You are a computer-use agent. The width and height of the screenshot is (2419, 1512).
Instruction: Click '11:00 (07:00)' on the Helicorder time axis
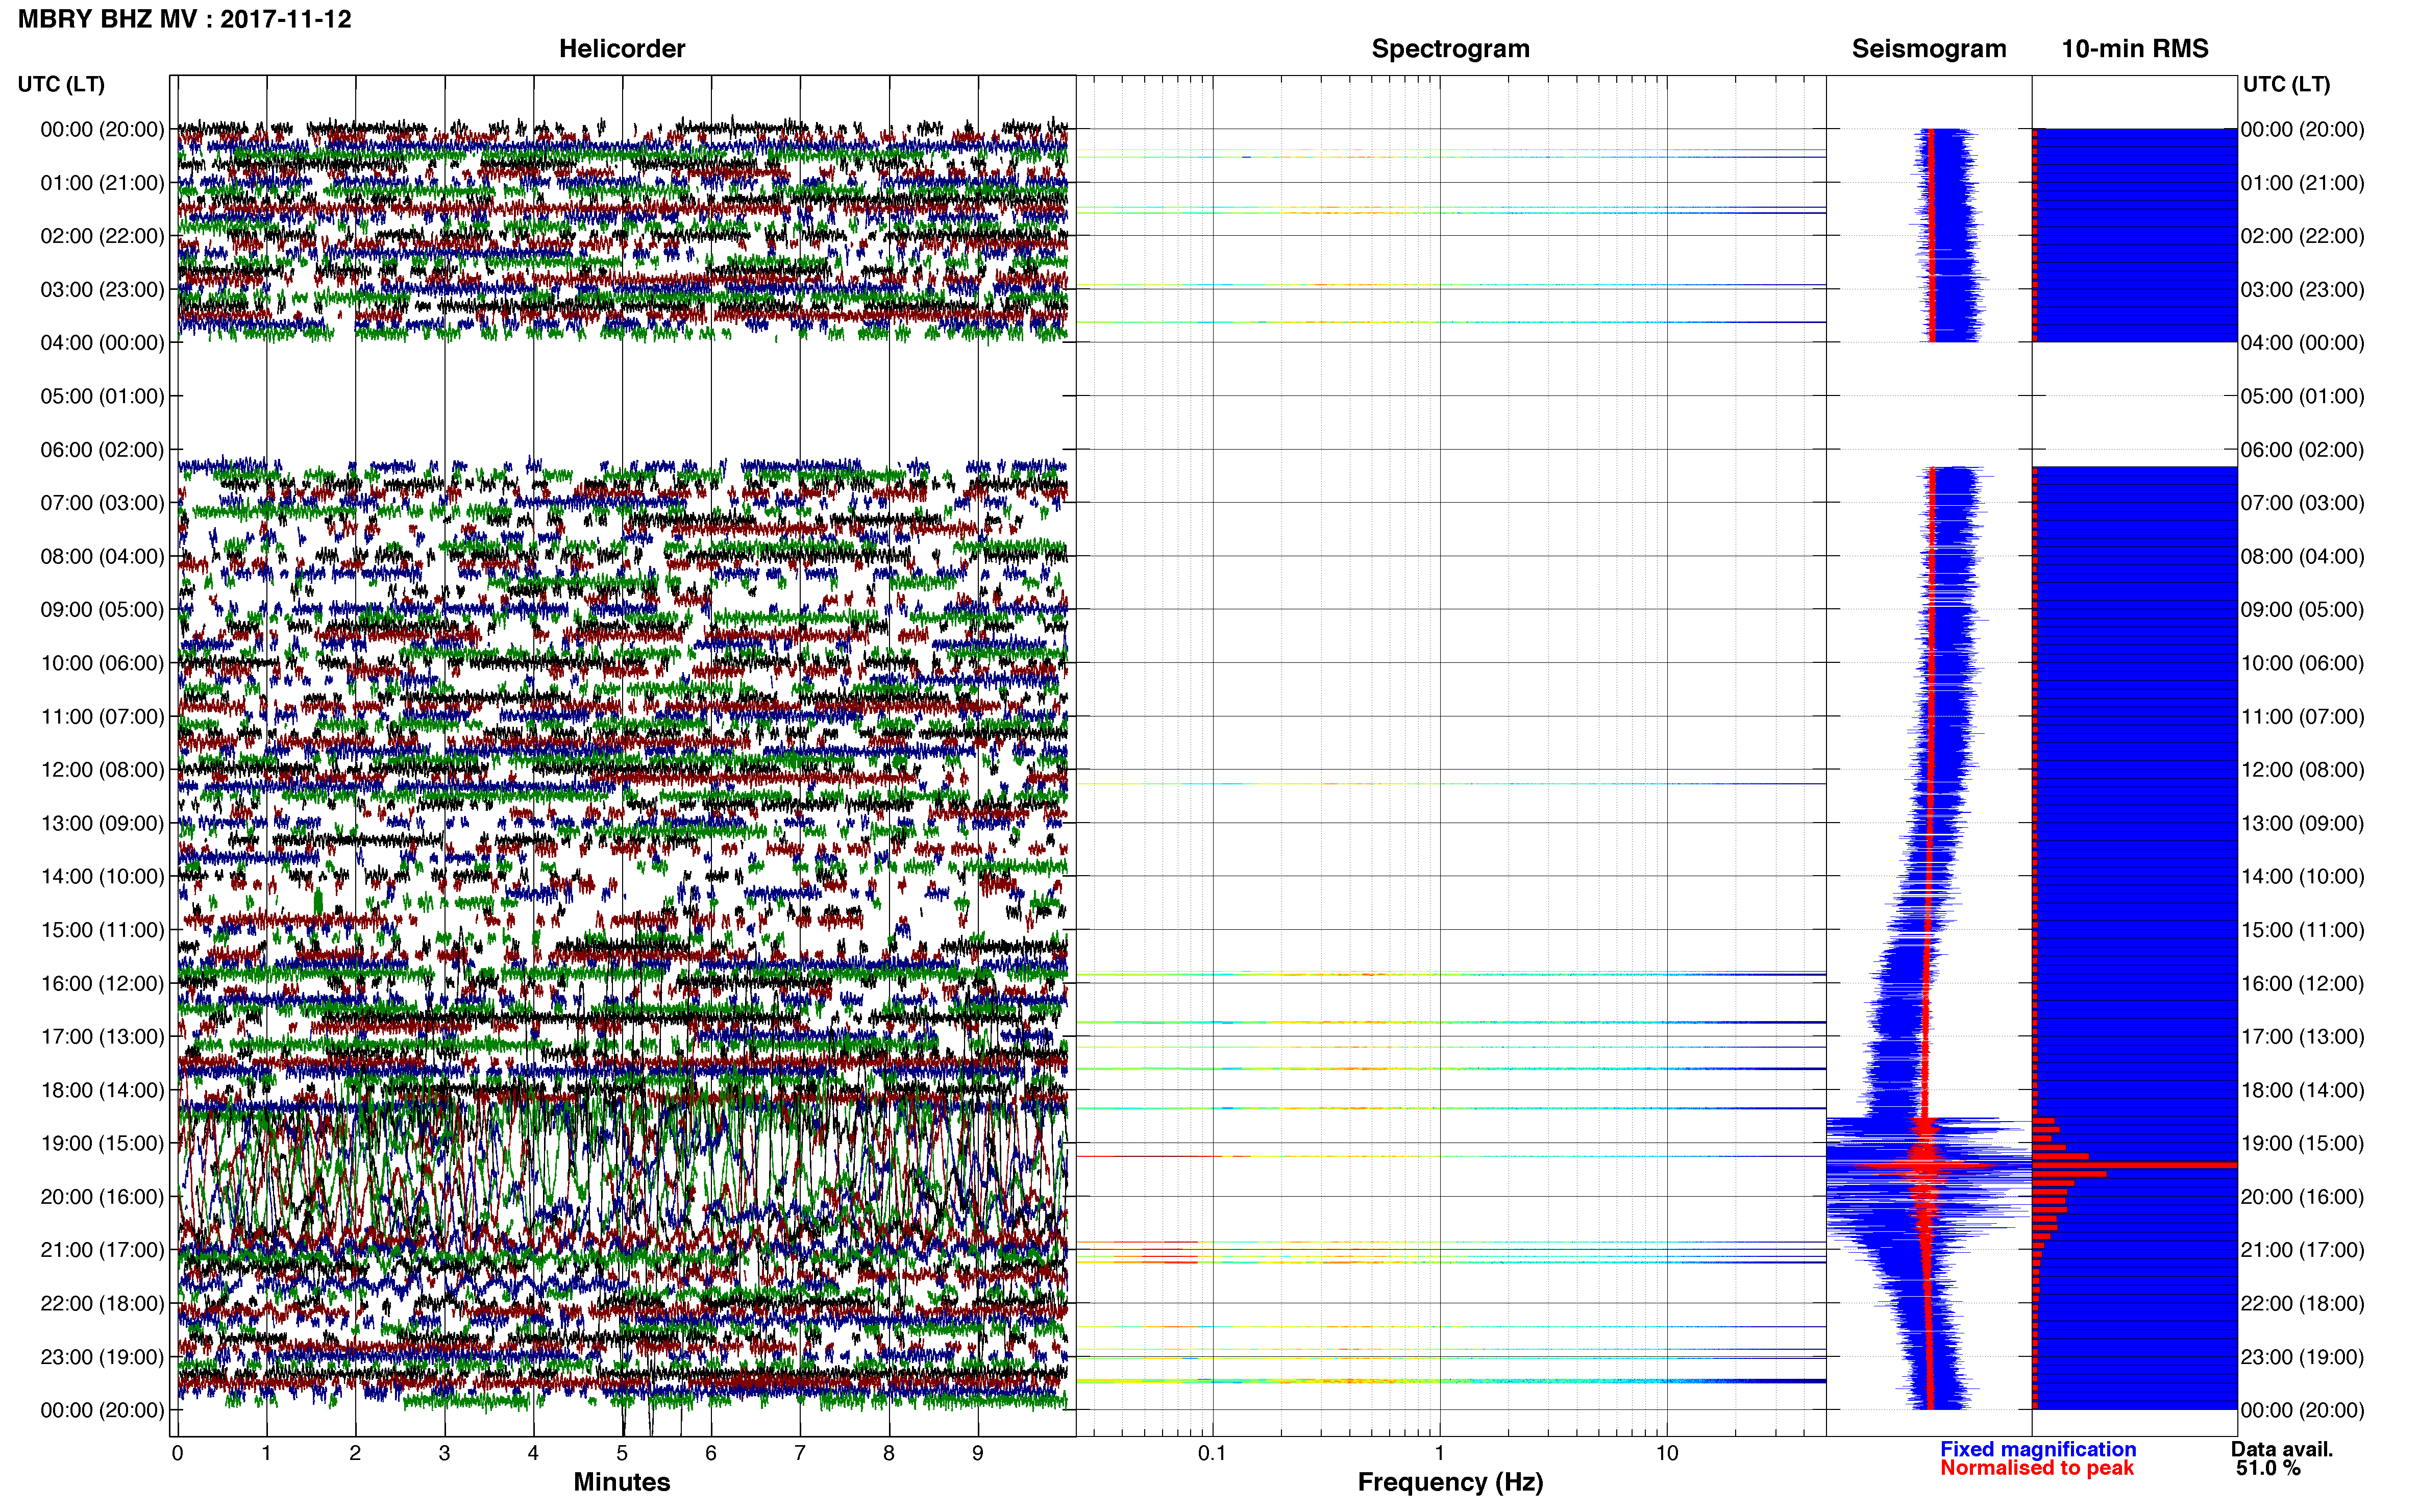tap(102, 717)
